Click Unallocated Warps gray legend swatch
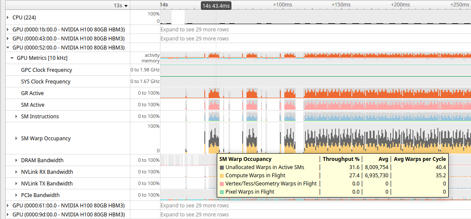The width and height of the screenshot is (471, 219). [222, 167]
